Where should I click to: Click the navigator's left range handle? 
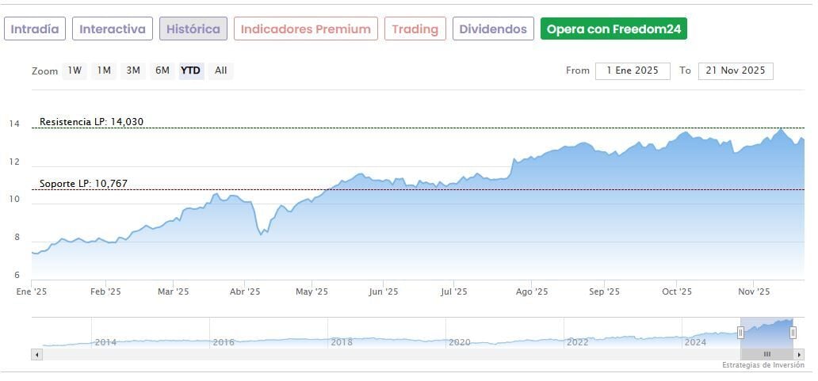pyautogui.click(x=740, y=333)
